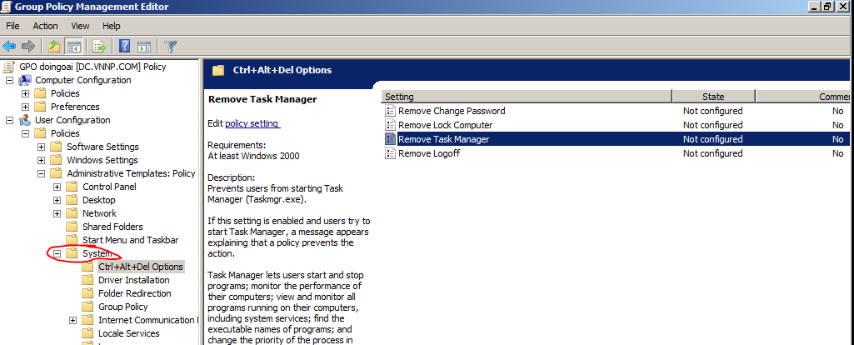
Task: Click the Control Panel folder icon
Action: coord(72,187)
